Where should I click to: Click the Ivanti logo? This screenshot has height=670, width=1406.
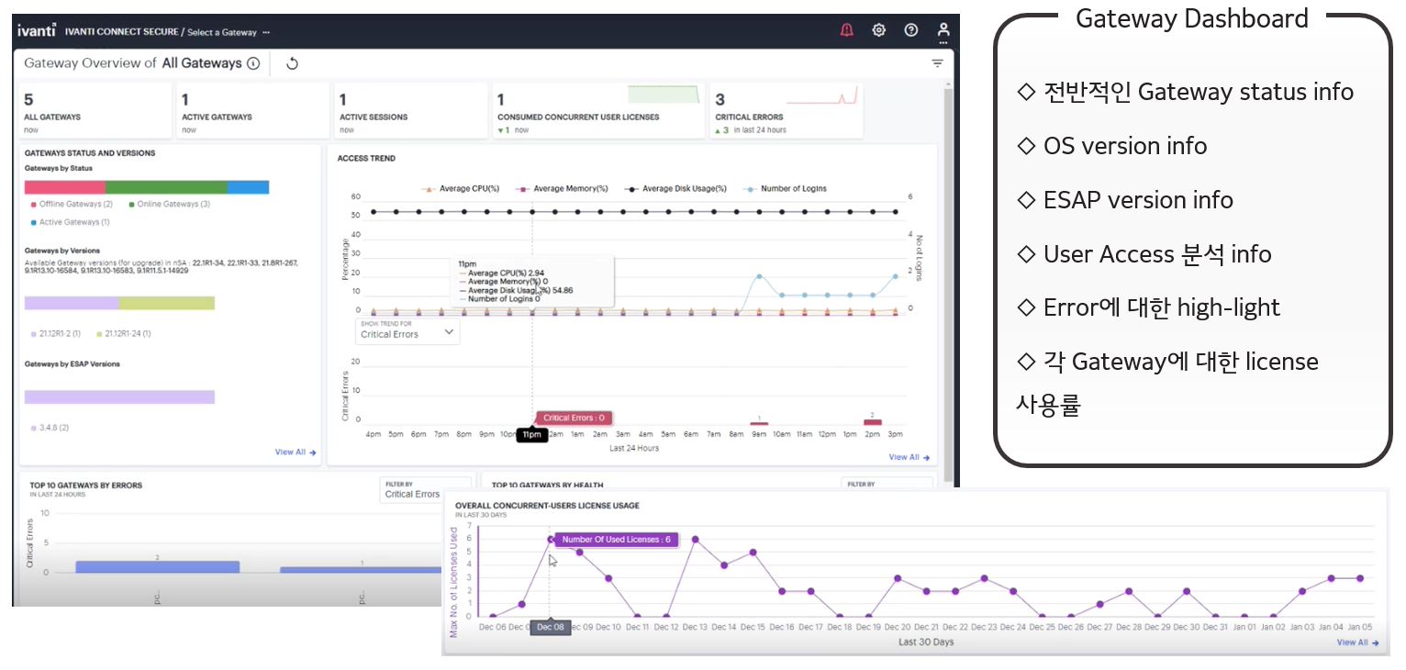pos(38,30)
